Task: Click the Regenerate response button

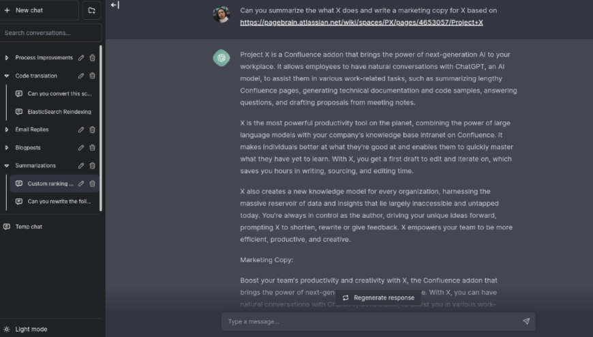Action: click(378, 297)
